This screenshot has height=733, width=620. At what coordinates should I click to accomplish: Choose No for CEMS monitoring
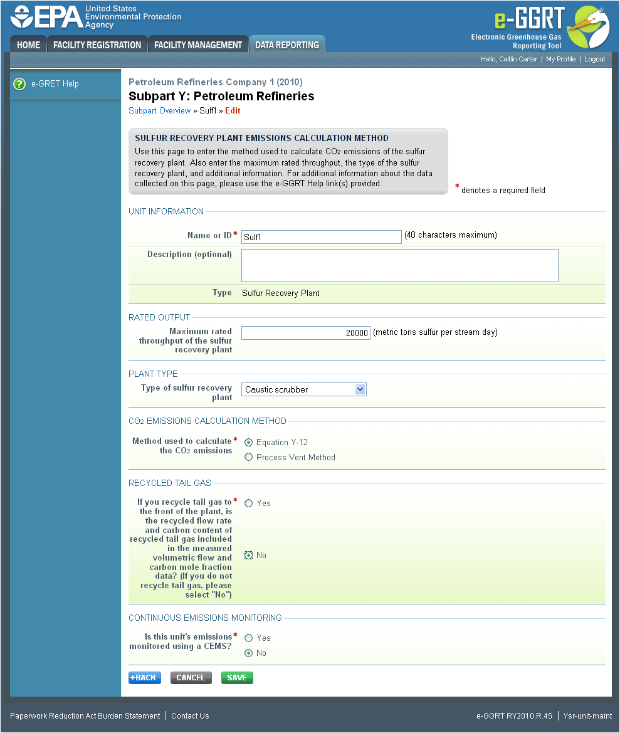tap(248, 653)
